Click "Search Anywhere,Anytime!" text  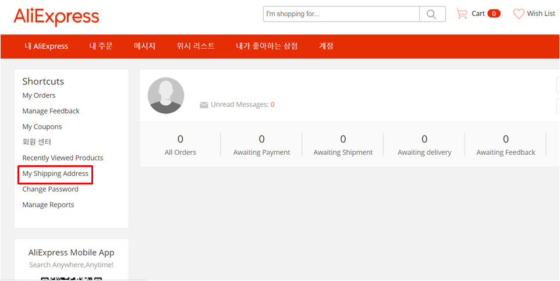tap(72, 265)
